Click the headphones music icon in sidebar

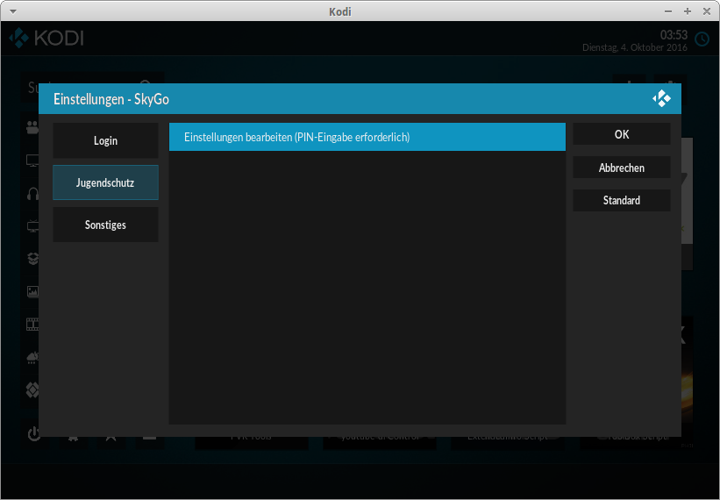coord(32,194)
